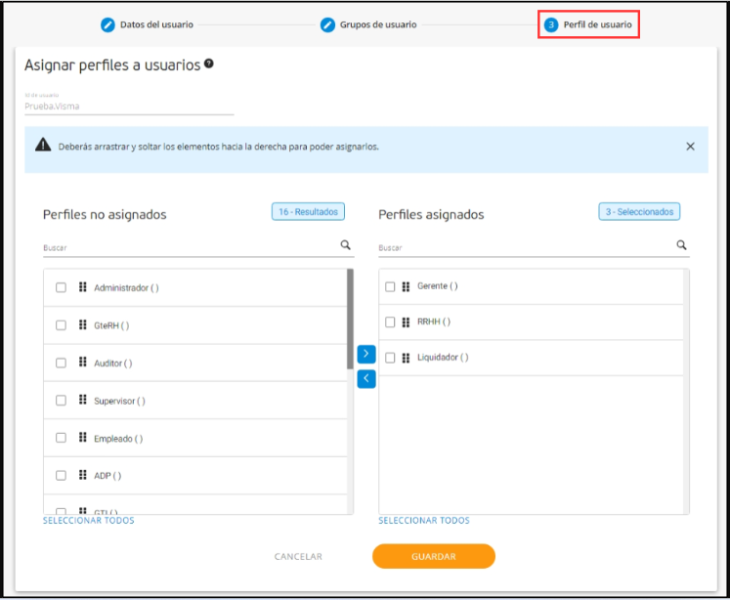
Task: Click the Id de usuario field Prueba.Visma
Action: (x=129, y=107)
